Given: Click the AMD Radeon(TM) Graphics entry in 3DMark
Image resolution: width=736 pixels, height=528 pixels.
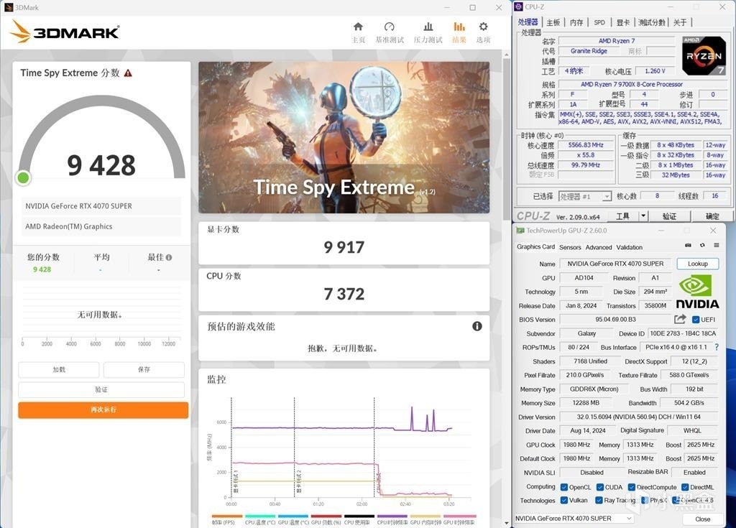Looking at the screenshot, I should [x=101, y=226].
